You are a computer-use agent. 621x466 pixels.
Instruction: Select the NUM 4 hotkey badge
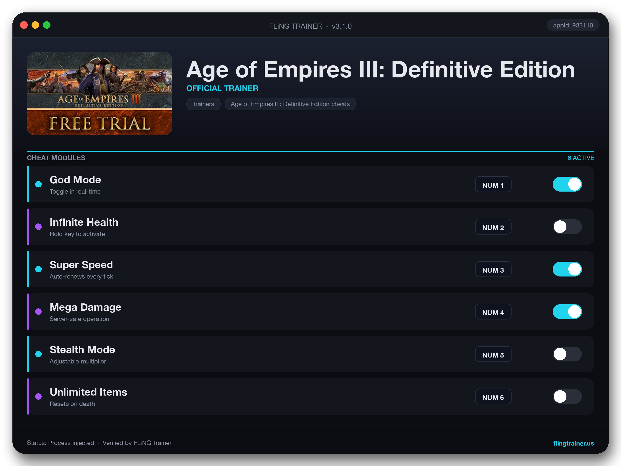click(493, 311)
